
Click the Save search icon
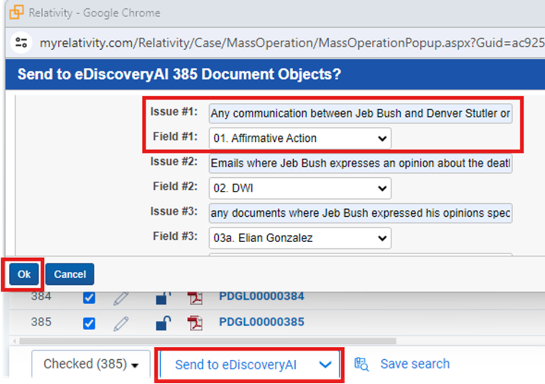(362, 364)
